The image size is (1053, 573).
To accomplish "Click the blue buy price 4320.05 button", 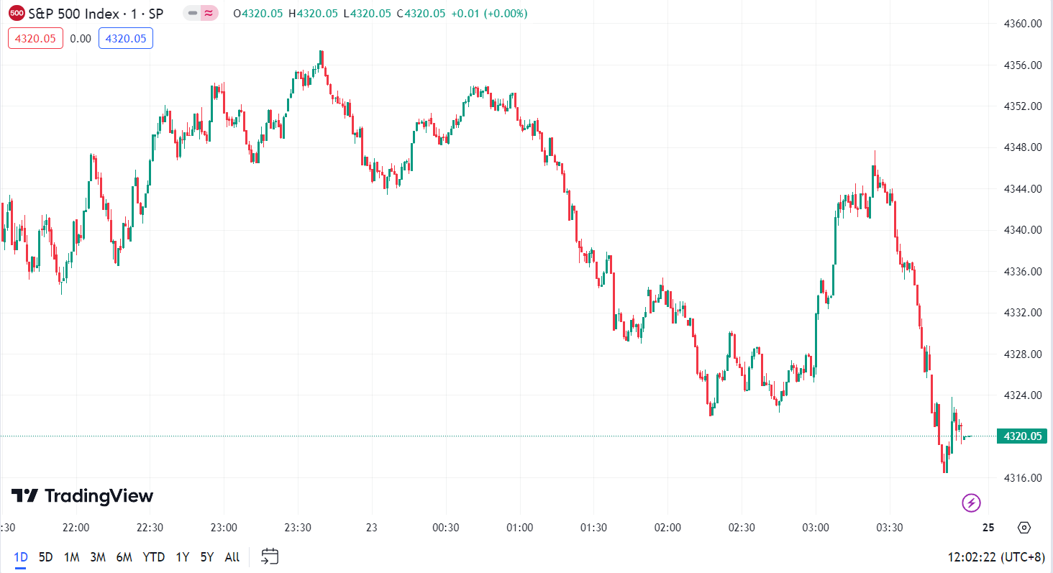I will 126,38.
